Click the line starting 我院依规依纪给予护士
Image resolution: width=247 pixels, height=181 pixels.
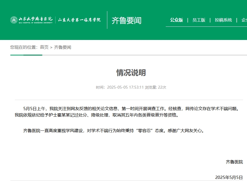tap(97, 115)
